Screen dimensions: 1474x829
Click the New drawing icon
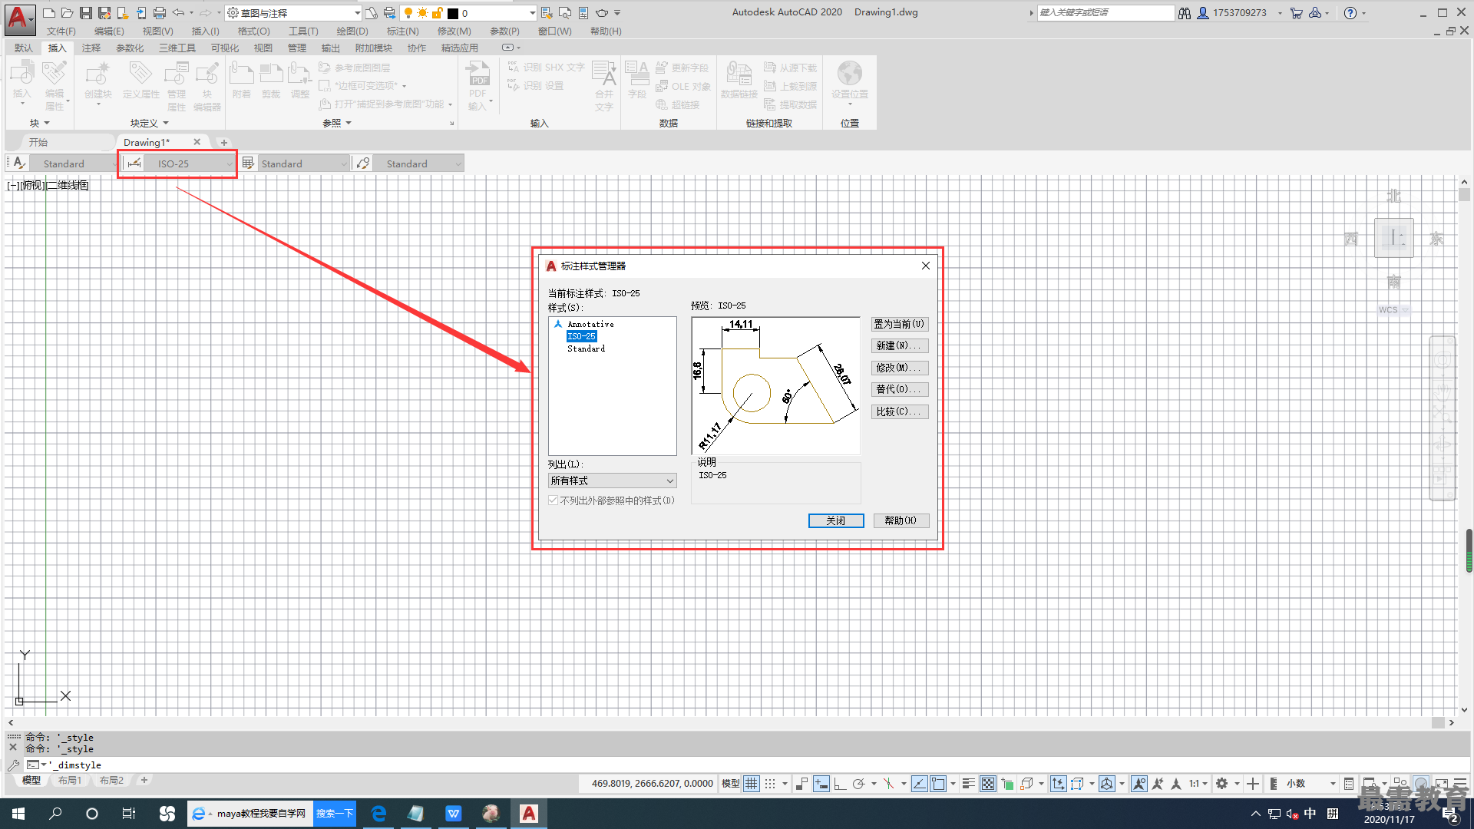(x=49, y=13)
